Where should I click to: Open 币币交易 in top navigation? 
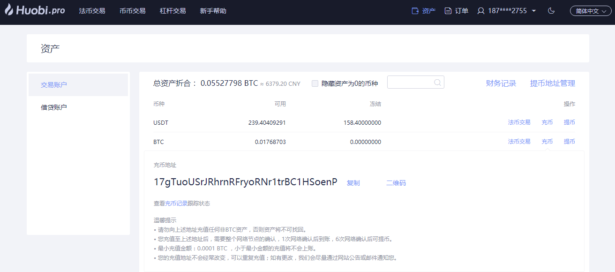pos(132,11)
